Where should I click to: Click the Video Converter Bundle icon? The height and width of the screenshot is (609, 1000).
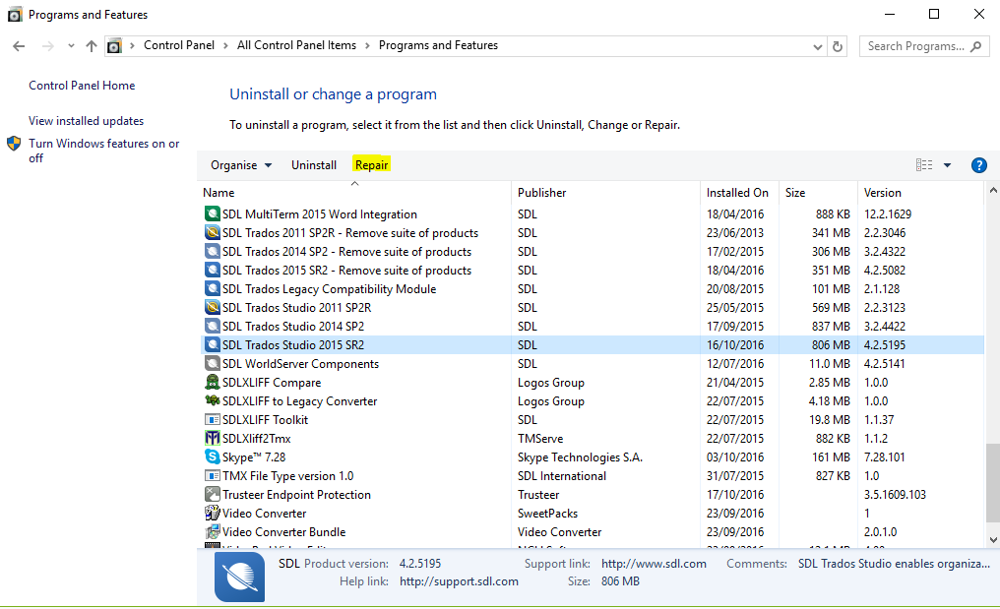(x=213, y=532)
